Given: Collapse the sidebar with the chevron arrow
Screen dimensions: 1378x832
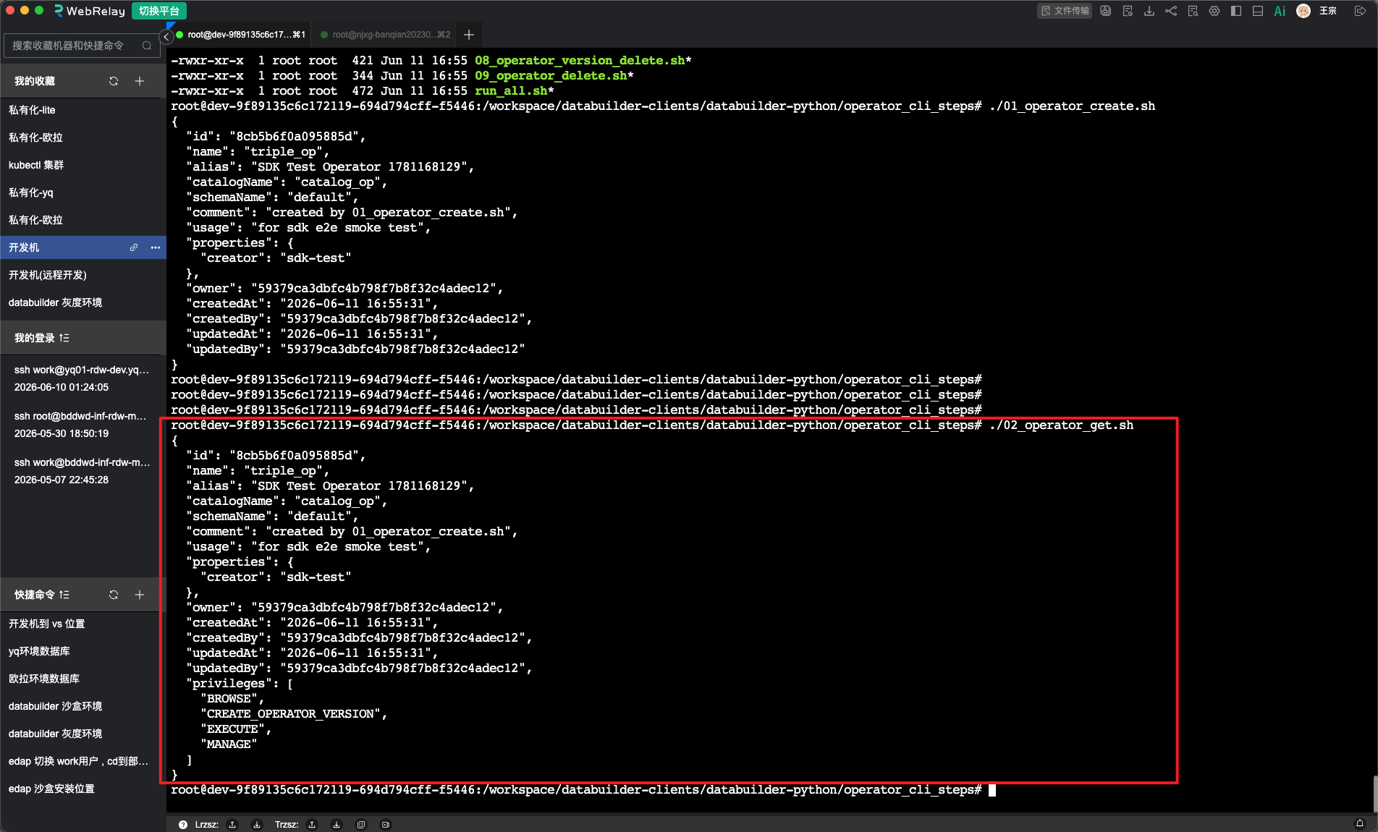Looking at the screenshot, I should 166,36.
